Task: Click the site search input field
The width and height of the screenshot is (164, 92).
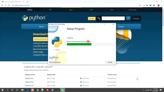Action: pos(113,18)
